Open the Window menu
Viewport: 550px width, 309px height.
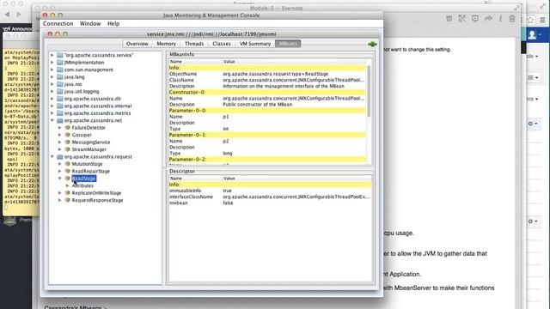coord(90,23)
